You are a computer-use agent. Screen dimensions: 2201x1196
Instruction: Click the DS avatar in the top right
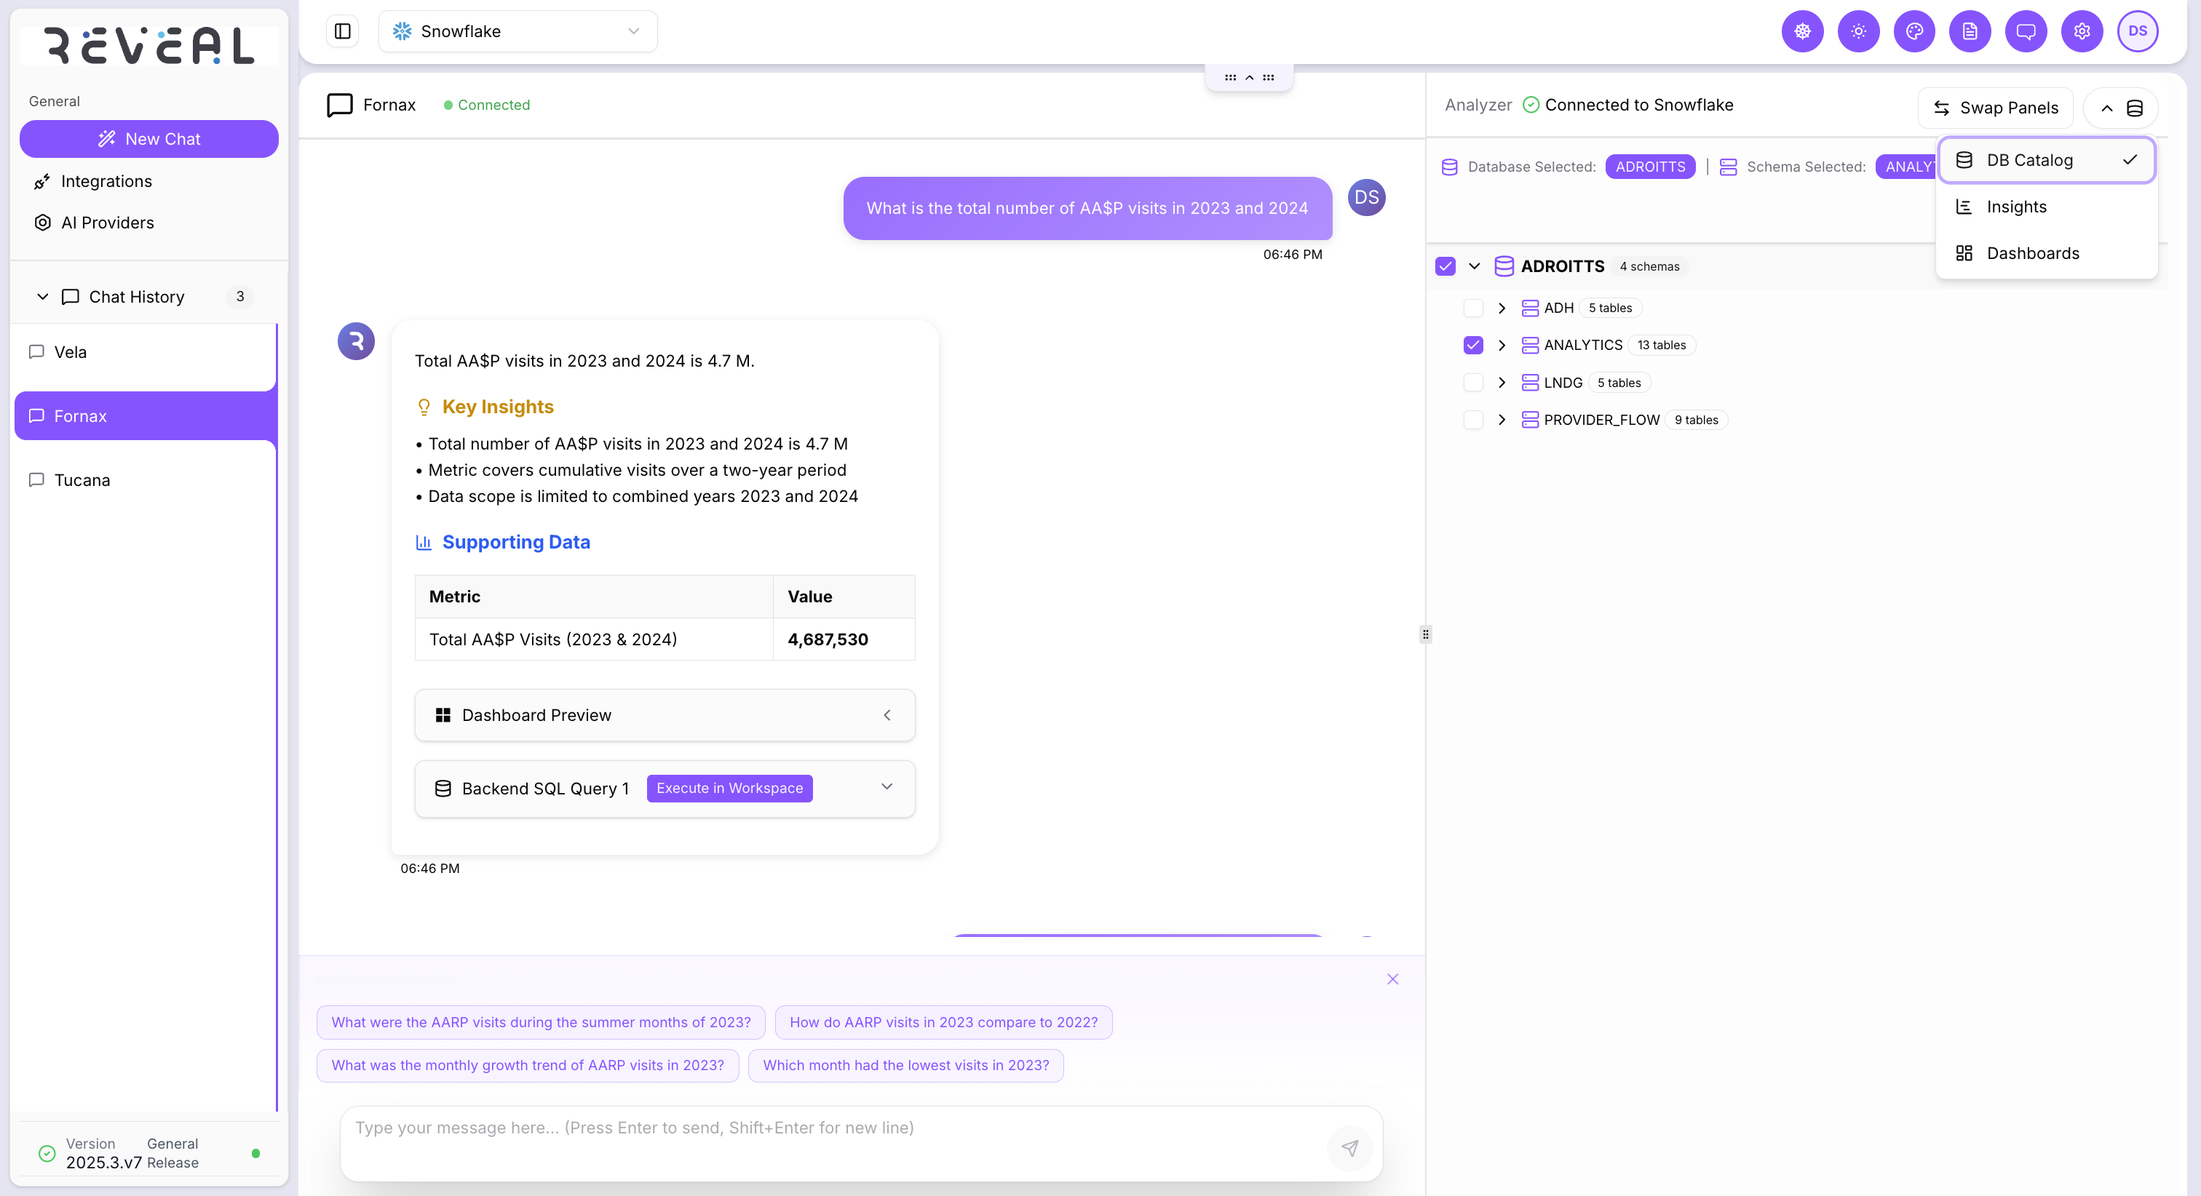point(2138,31)
